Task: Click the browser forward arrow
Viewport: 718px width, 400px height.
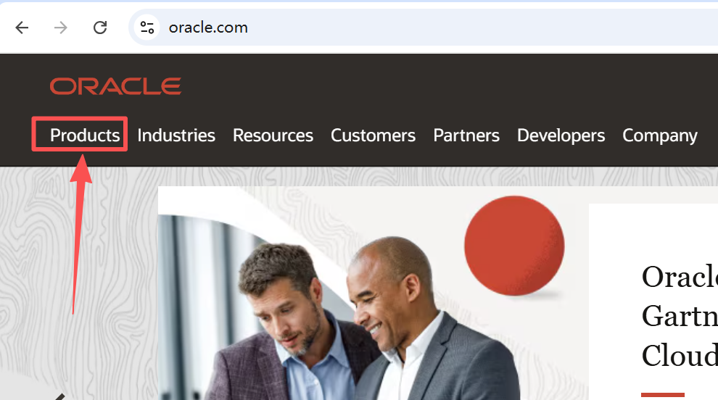Action: click(x=60, y=28)
